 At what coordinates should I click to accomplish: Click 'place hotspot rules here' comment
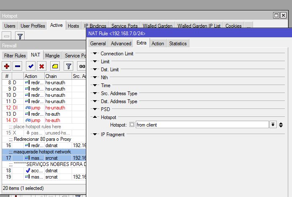37,127
